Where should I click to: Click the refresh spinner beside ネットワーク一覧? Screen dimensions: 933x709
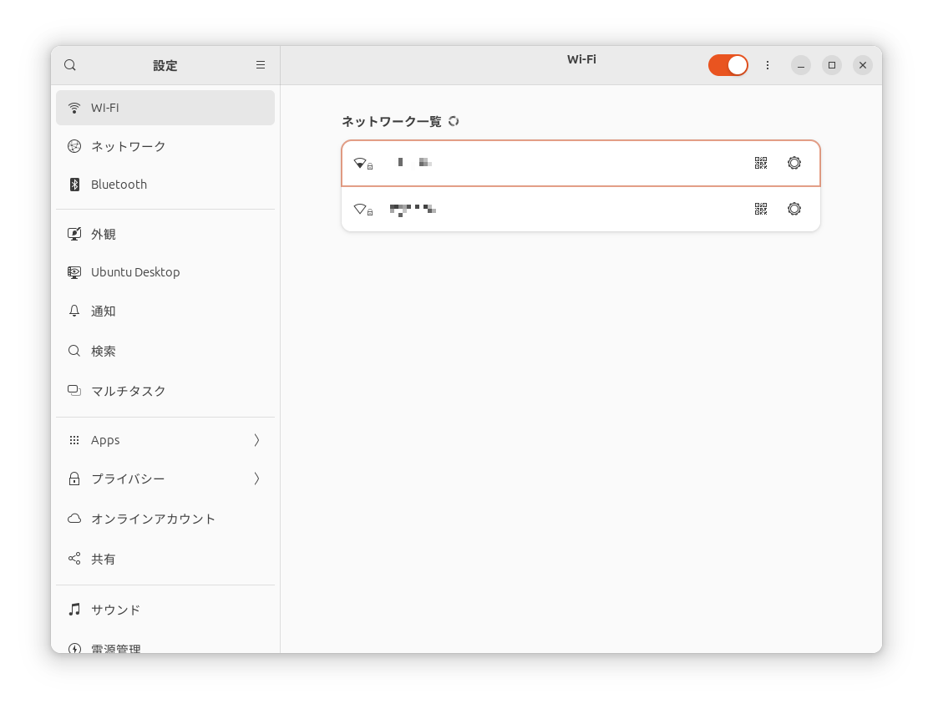coord(454,121)
